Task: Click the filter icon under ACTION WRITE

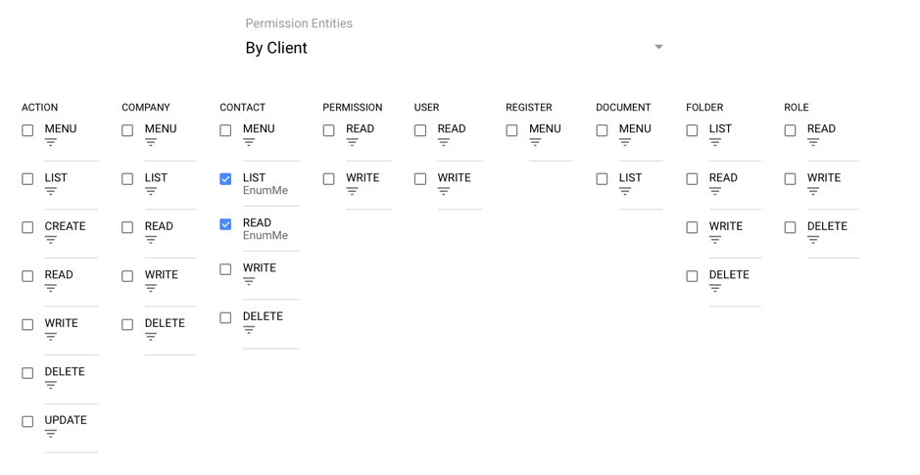Action: click(51, 337)
